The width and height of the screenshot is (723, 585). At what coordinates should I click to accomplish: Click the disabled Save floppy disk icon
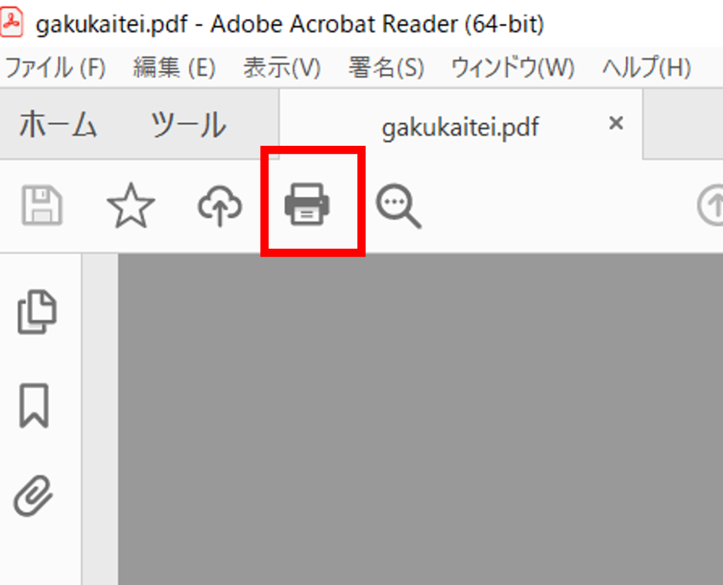tap(42, 206)
